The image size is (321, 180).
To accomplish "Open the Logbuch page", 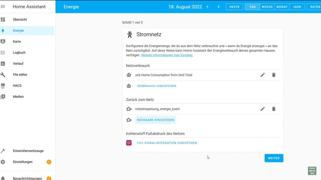I will coord(19,52).
